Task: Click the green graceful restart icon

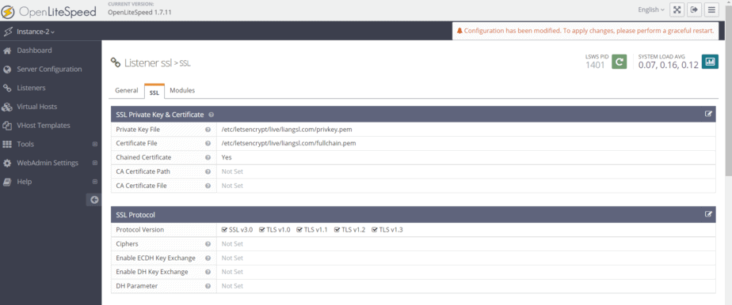Action: tap(619, 62)
